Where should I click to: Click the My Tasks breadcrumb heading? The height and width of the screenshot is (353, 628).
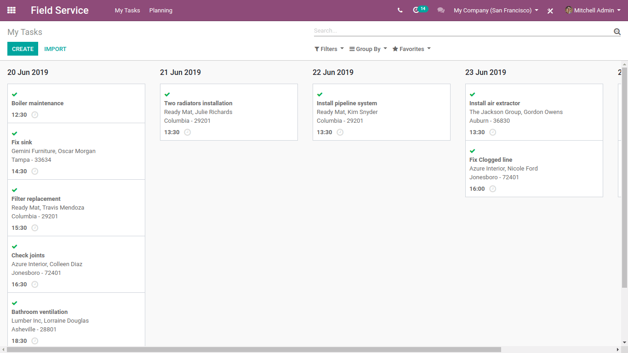(25, 32)
